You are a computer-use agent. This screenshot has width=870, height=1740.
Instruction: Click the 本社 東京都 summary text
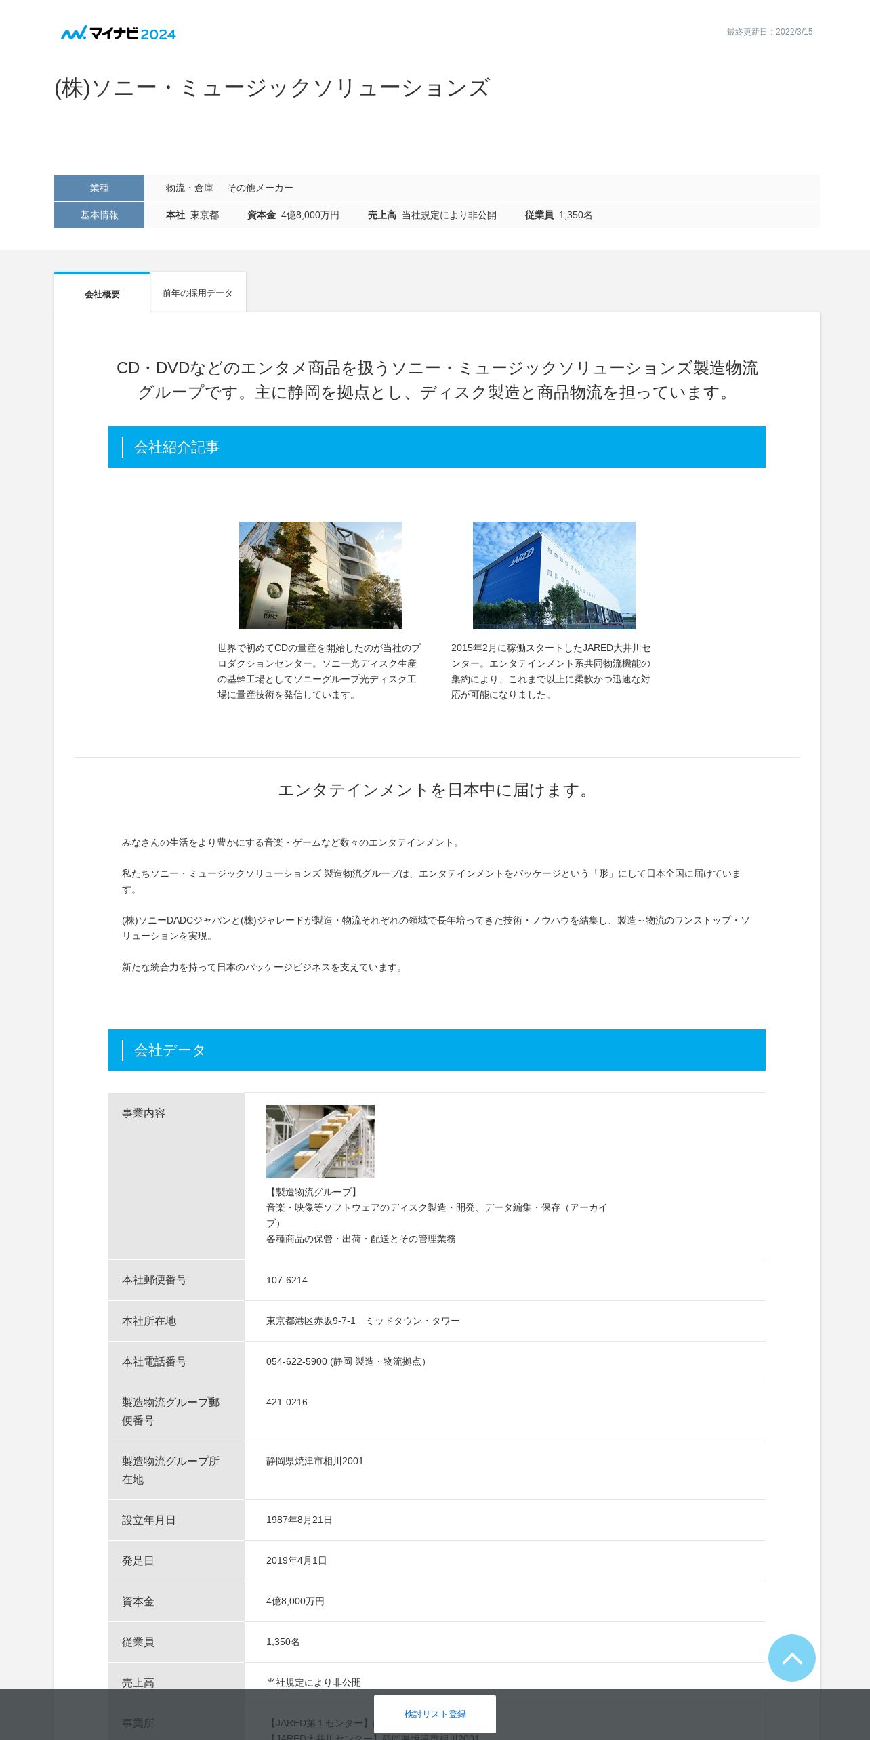click(192, 215)
